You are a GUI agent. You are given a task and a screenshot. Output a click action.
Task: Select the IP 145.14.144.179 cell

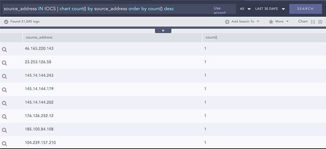click(x=39, y=89)
